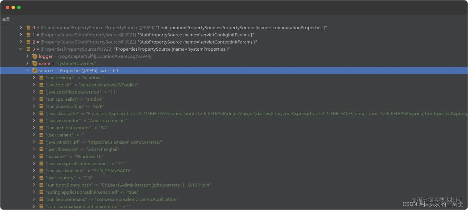Image resolution: width=468 pixels, height=210 pixels.
Task: Expand the configurationProperties source entry 0
Action: point(21,27)
